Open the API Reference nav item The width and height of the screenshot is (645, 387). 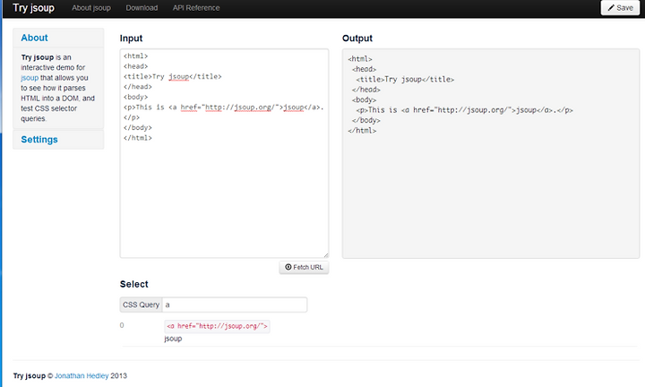pyautogui.click(x=196, y=8)
